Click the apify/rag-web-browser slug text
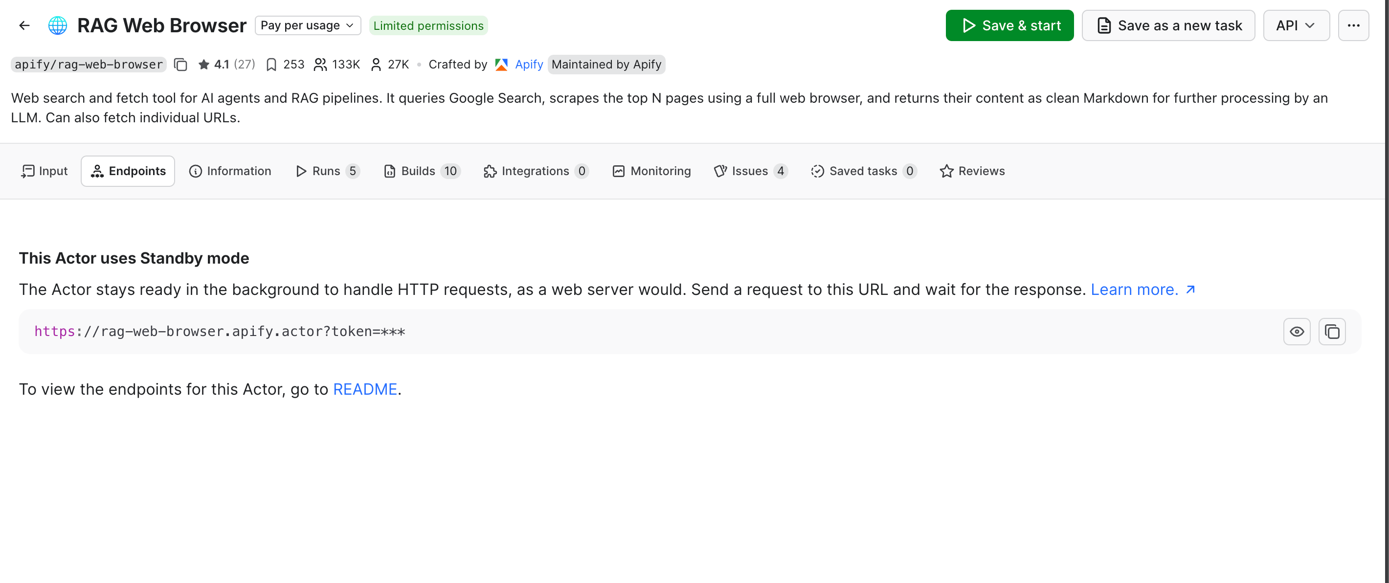This screenshot has height=583, width=1389. [x=89, y=65]
